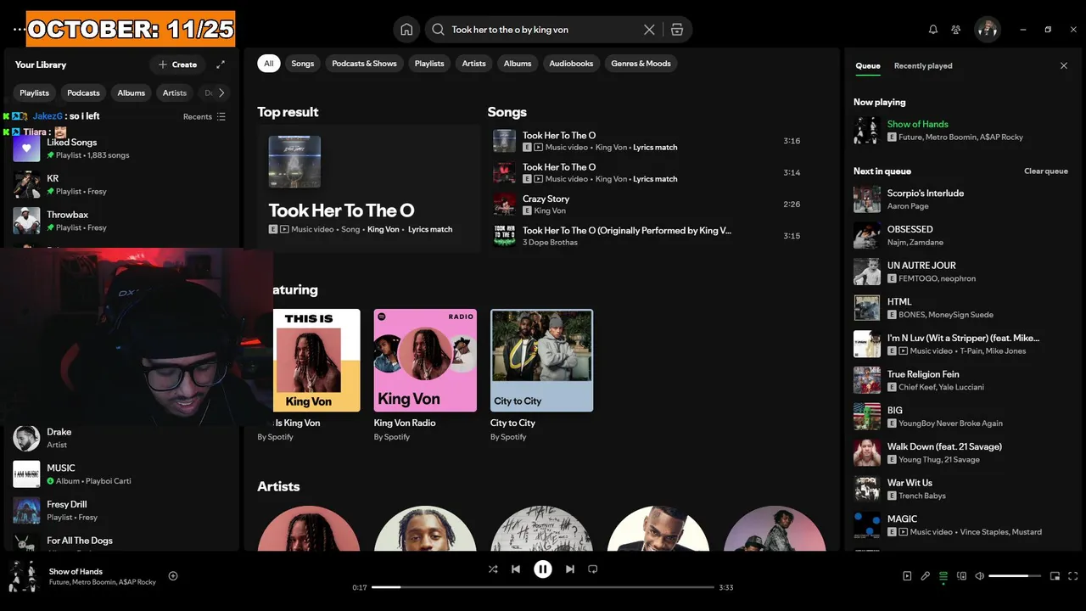1086x611 pixels.
Task: Mute the volume speaker icon
Action: coord(980,576)
